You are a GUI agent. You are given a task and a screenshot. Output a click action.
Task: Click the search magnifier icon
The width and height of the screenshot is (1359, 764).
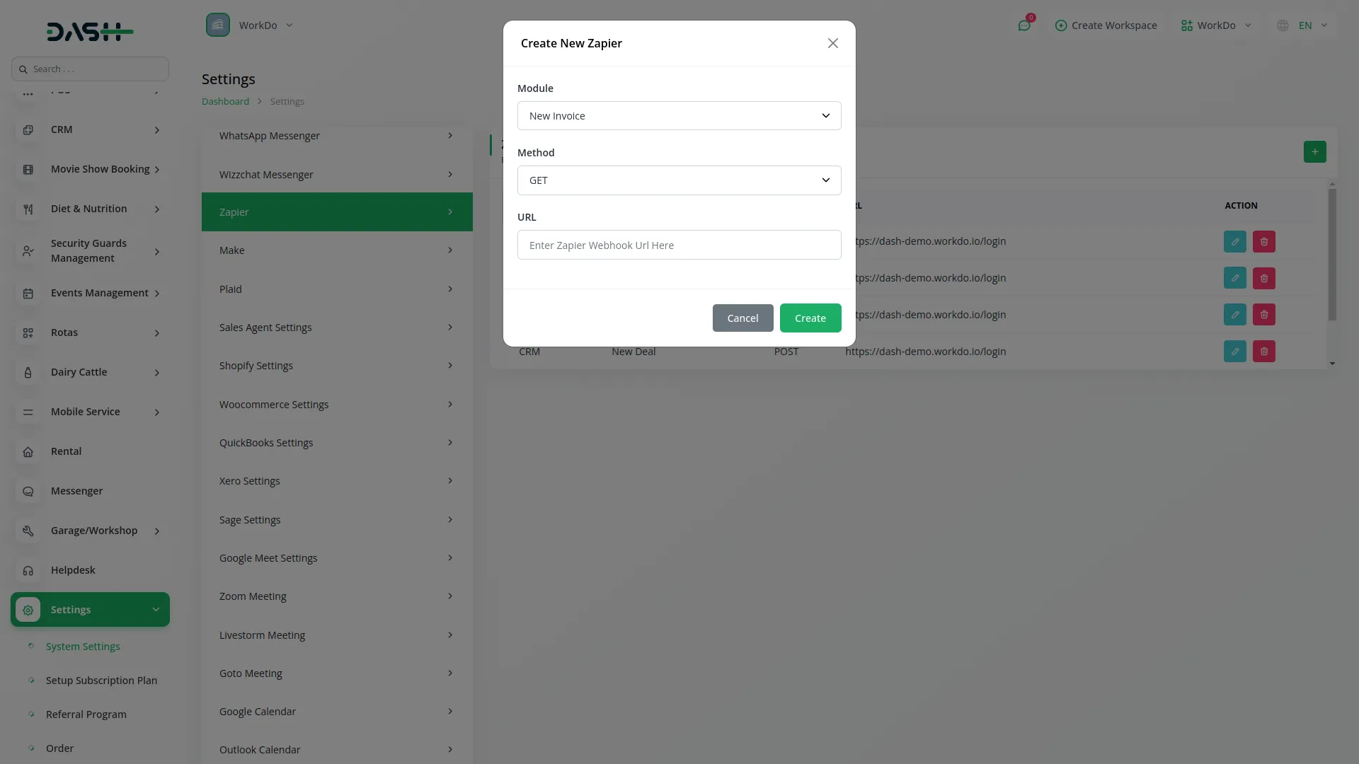click(23, 69)
